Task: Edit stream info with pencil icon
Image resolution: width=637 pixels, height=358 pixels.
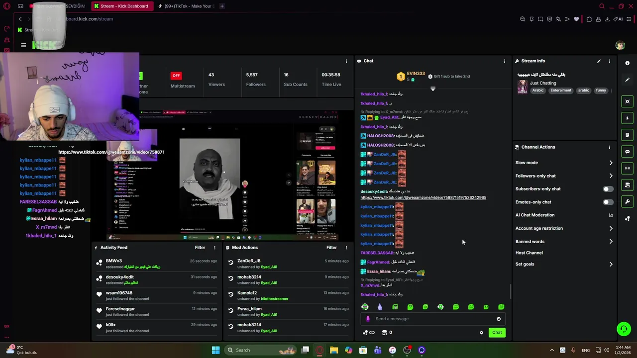Action: [599, 61]
